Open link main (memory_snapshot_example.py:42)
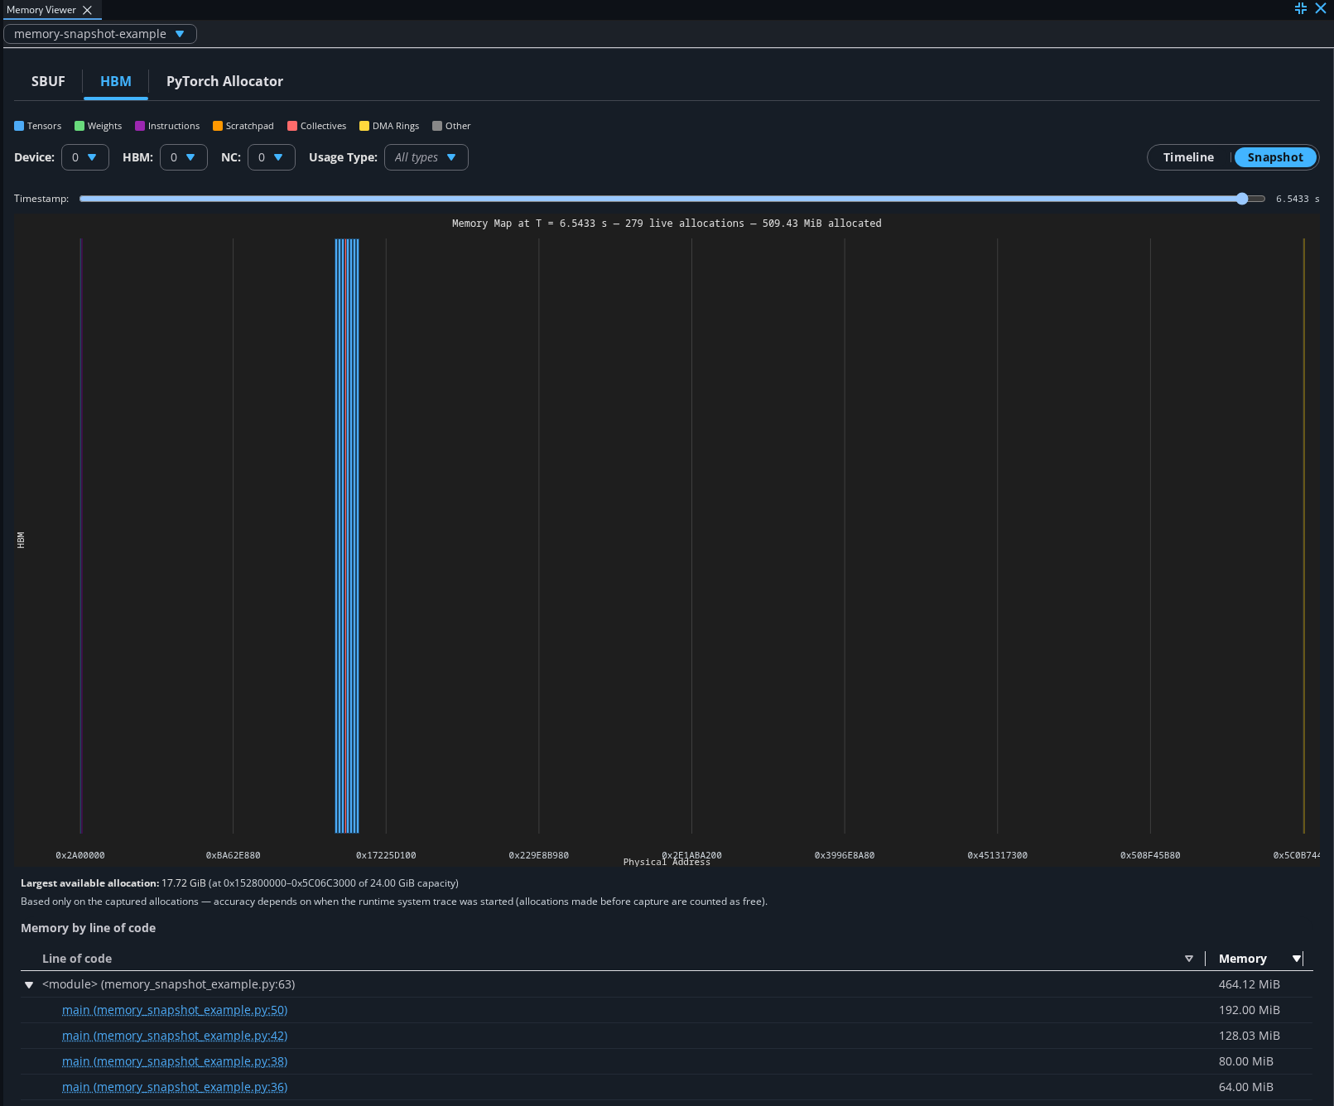1334x1106 pixels. (x=175, y=1036)
